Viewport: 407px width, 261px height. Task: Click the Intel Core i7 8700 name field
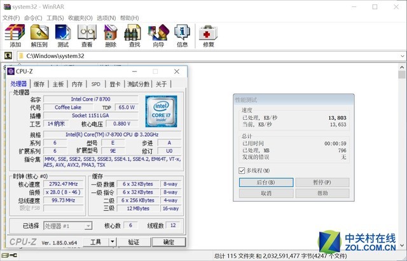tap(90, 99)
